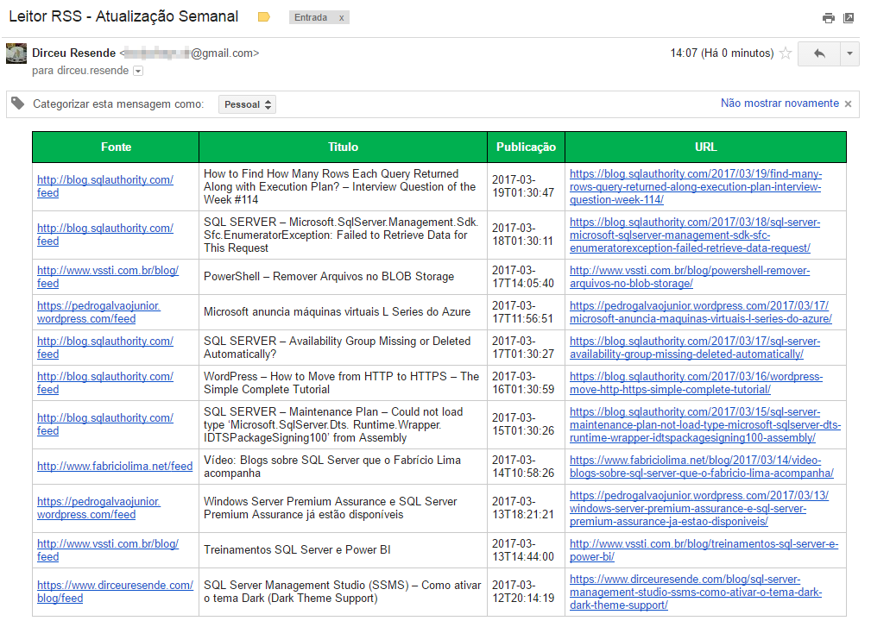
Task: Click Não mostrar novamente link
Action: pyautogui.click(x=779, y=103)
